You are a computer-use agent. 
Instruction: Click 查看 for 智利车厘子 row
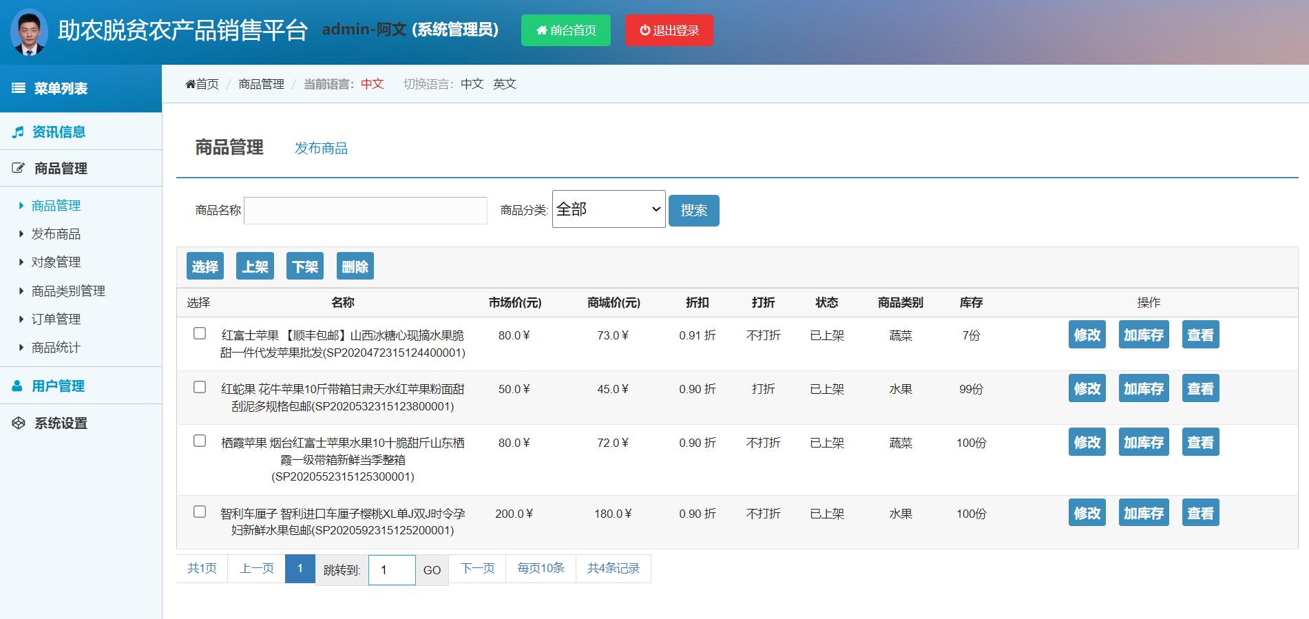click(1201, 513)
